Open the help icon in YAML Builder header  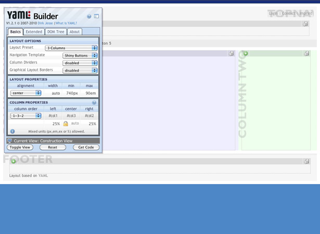[89, 17]
